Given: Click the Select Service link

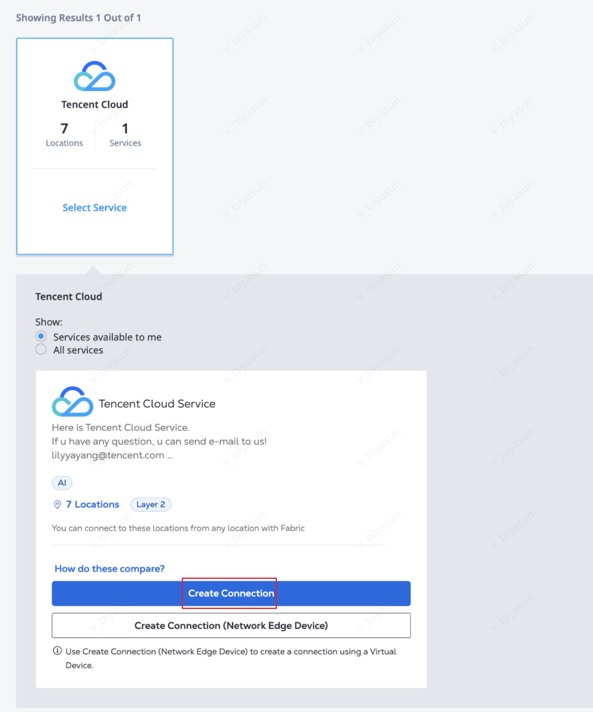Looking at the screenshot, I should point(95,208).
